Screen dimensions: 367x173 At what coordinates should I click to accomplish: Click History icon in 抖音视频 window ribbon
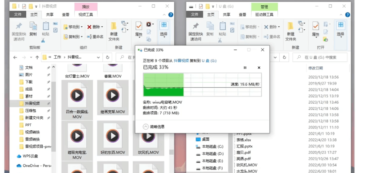tap(149, 39)
